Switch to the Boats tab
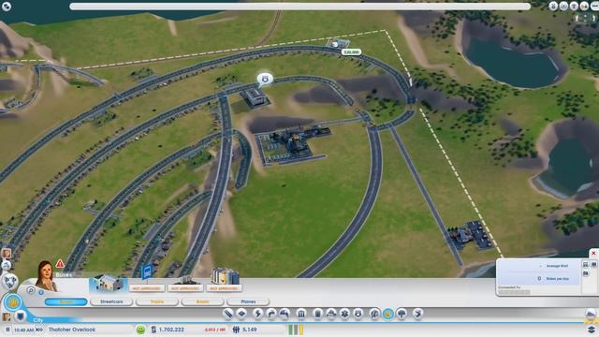The image size is (599, 337). point(202,301)
